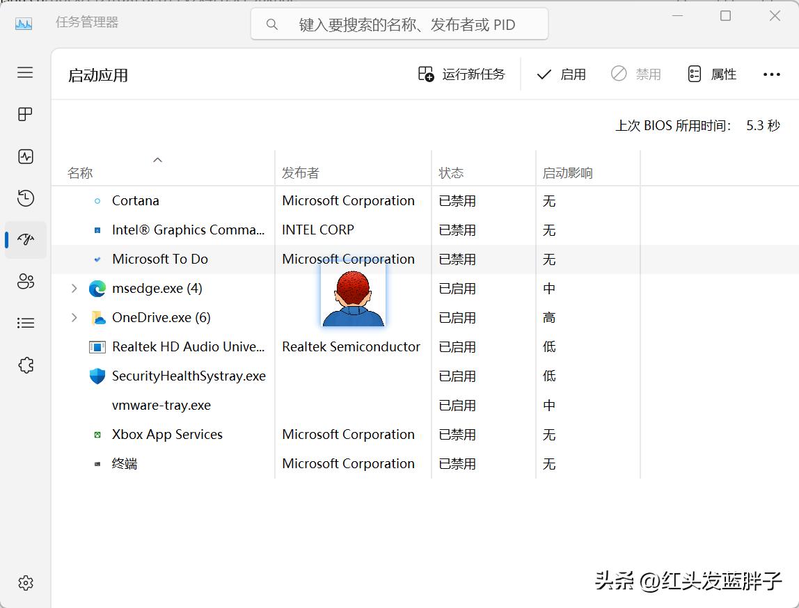
Task: Expand the OneDrive.exe process group
Action: point(74,317)
